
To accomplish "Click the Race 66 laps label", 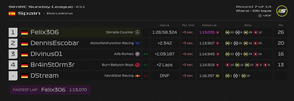I will coord(254,11).
